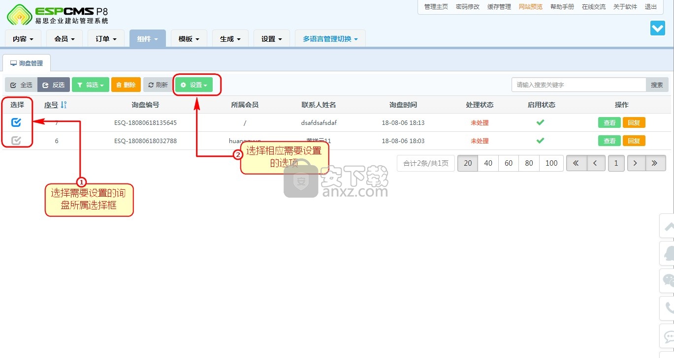Screen dimensions: 674x358
Task: Set page size to 80
Action: (x=529, y=163)
